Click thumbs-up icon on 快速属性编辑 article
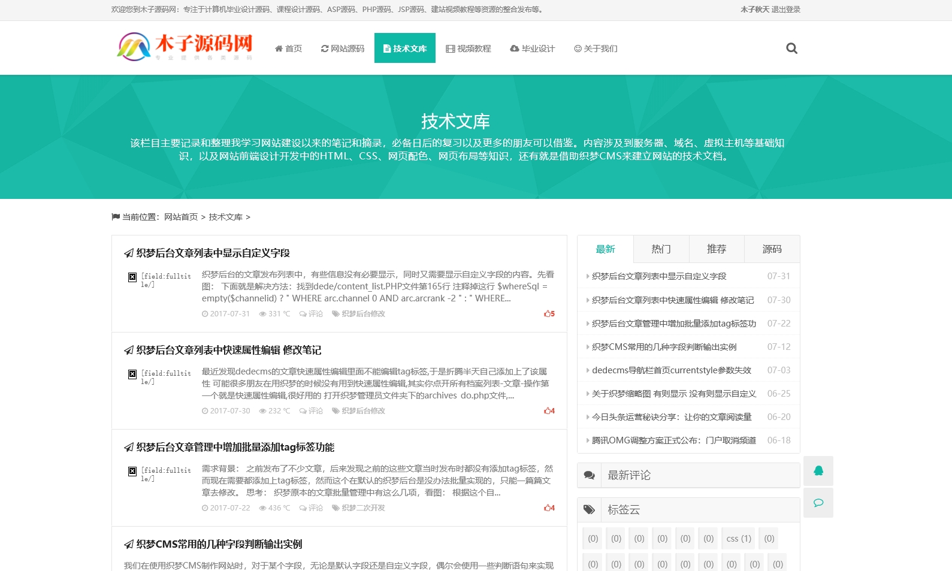The height and width of the screenshot is (571, 952). coord(549,411)
